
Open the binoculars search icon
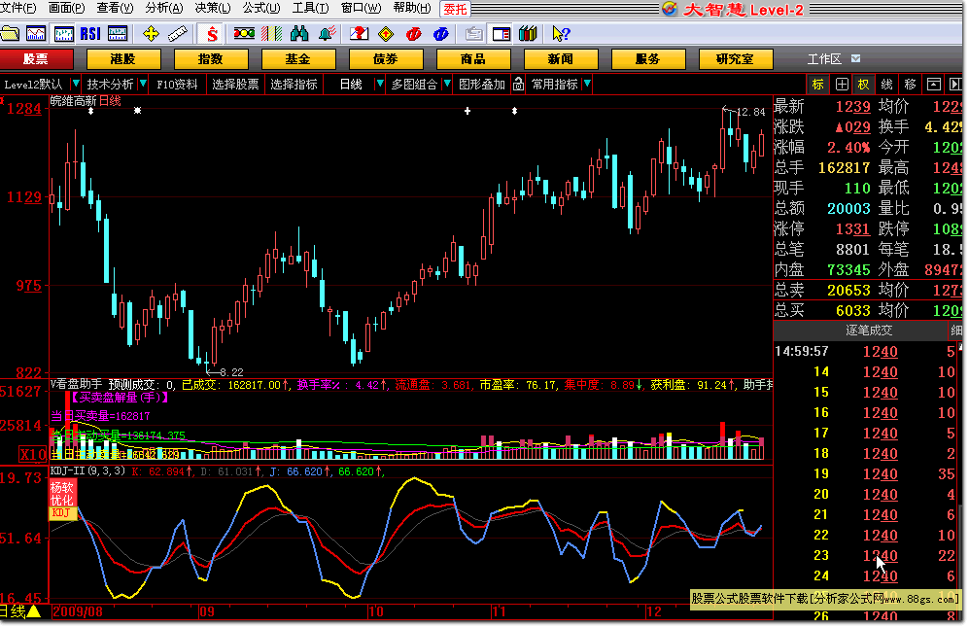click(x=299, y=33)
